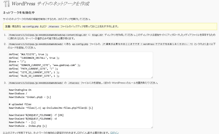The height and width of the screenshot is (134, 219).
Task: Click the 'RewriteBase /' line
Action: (x=18, y=93)
